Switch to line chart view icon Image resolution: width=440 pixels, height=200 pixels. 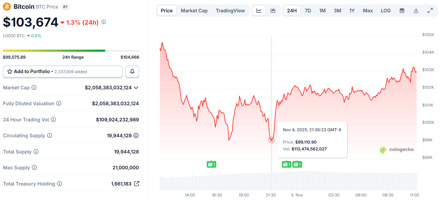(259, 11)
